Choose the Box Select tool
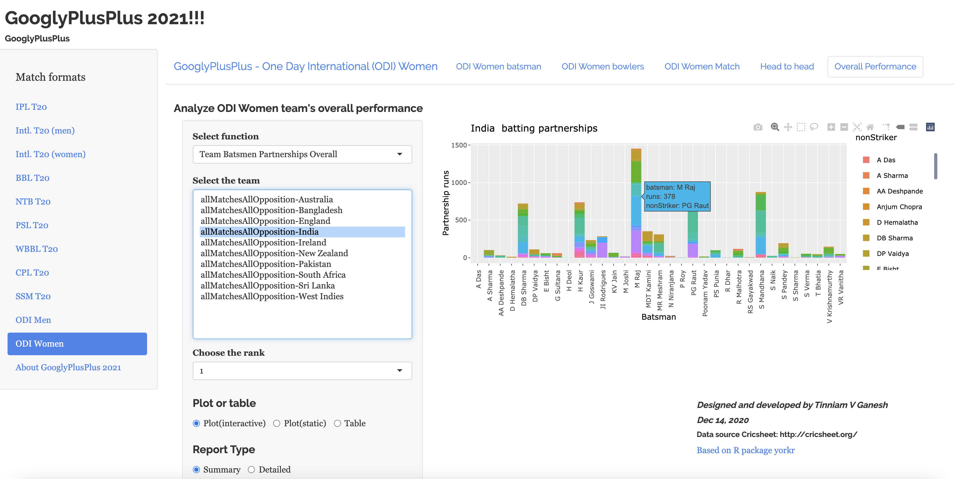Viewport: 960px width, 479px height. 801,127
